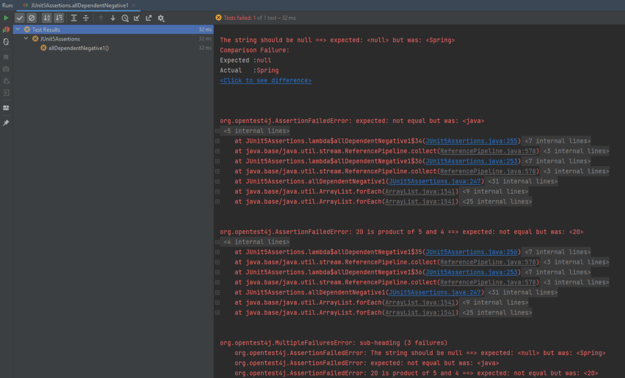The width and height of the screenshot is (625, 378).
Task: Toggle Sort Alphabetically button
Action: pos(47,18)
